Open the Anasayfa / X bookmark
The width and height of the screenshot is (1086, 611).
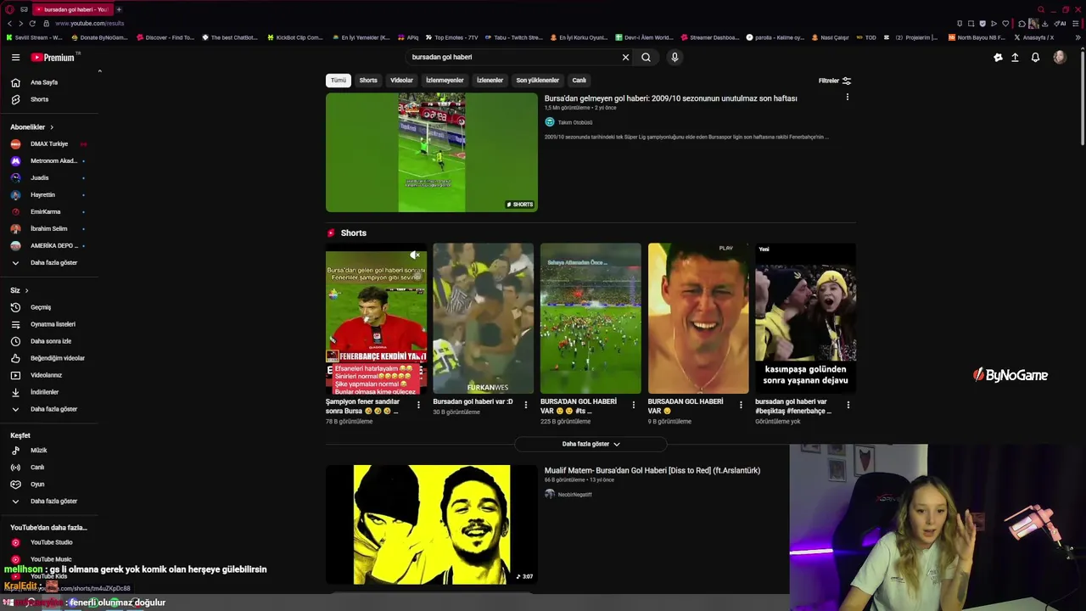click(1033, 37)
